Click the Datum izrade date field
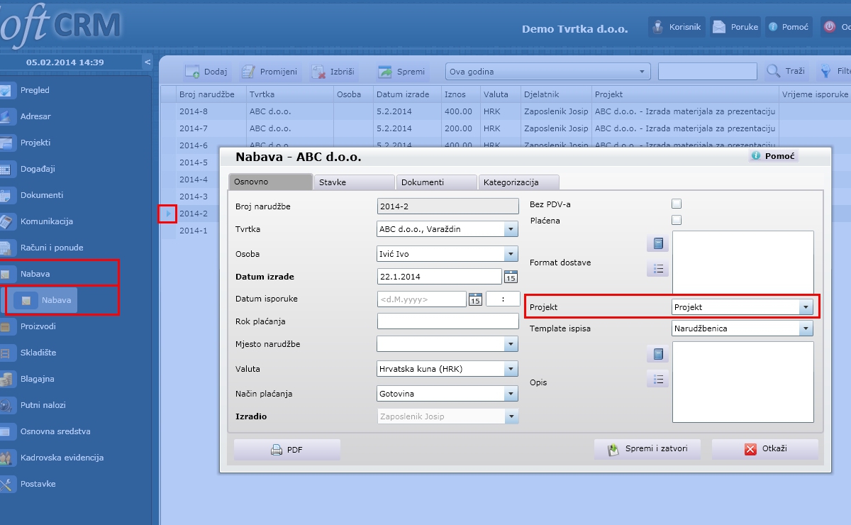 440,277
